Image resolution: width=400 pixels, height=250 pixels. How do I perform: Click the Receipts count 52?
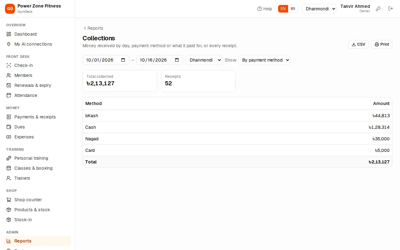(168, 83)
